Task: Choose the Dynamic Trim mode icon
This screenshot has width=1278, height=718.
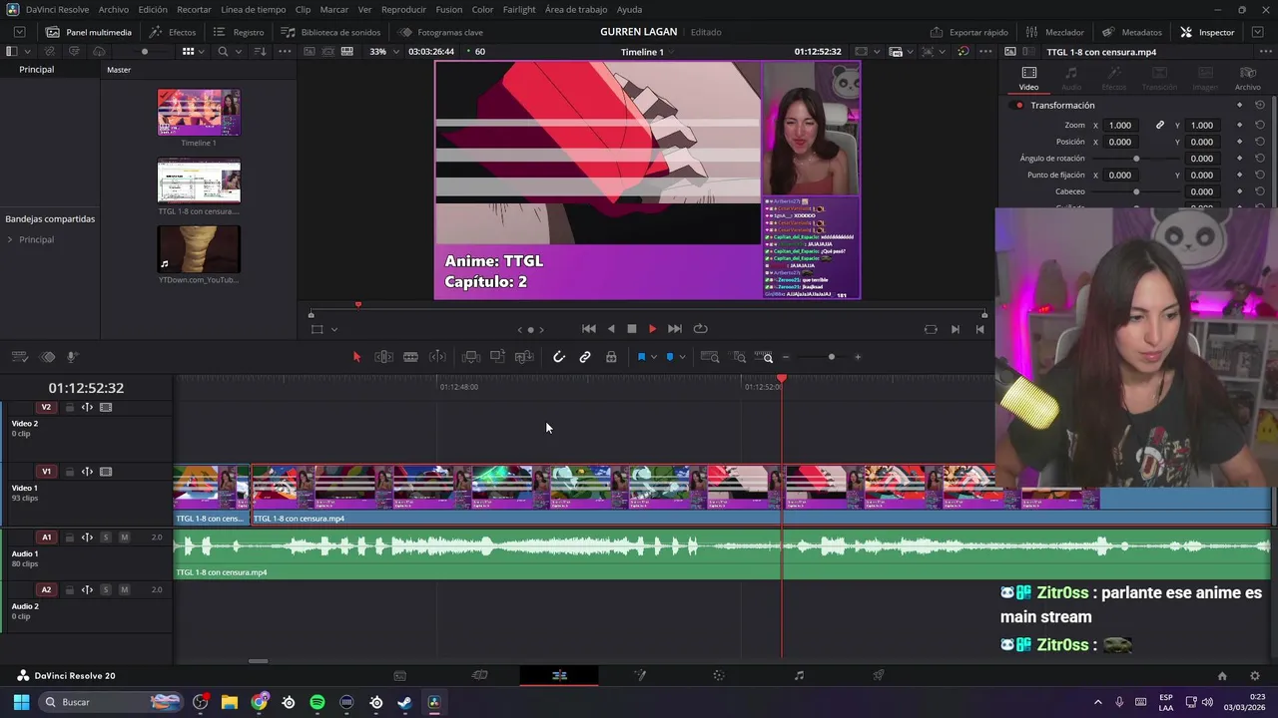Action: pos(437,357)
